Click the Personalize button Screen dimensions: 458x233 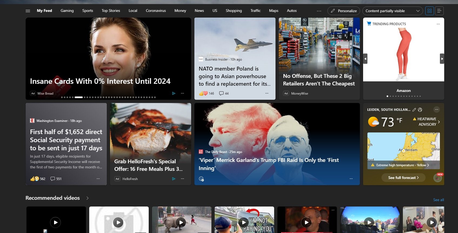[344, 11]
